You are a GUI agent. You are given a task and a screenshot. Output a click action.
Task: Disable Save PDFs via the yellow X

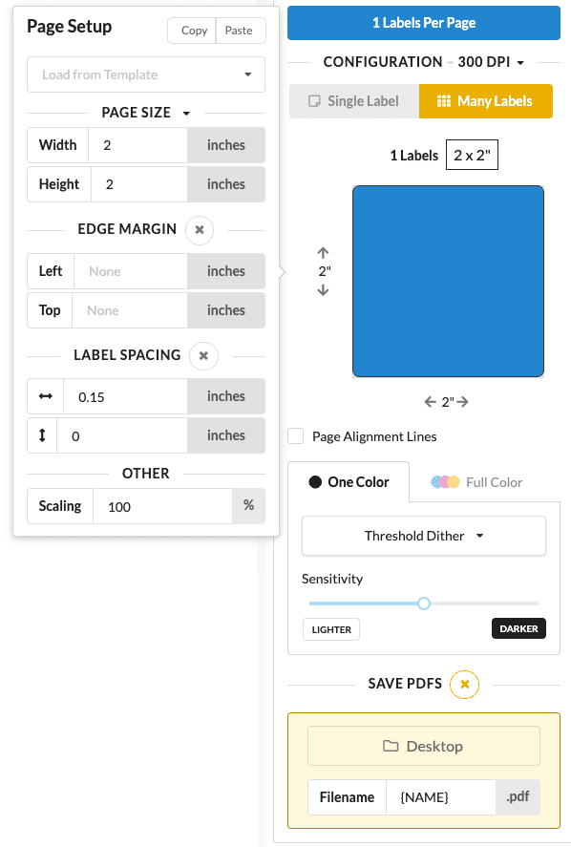tap(464, 684)
